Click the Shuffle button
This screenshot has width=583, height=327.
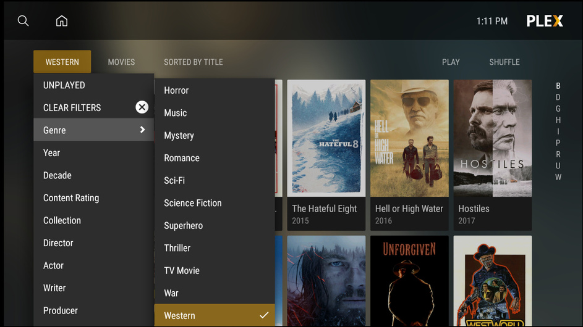click(504, 62)
